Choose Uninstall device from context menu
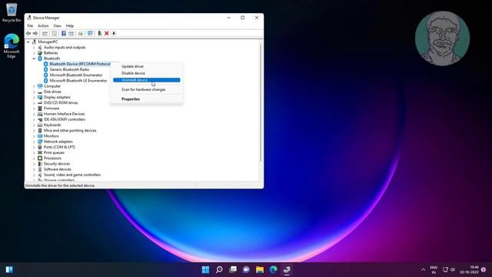The height and width of the screenshot is (277, 492). 147,80
